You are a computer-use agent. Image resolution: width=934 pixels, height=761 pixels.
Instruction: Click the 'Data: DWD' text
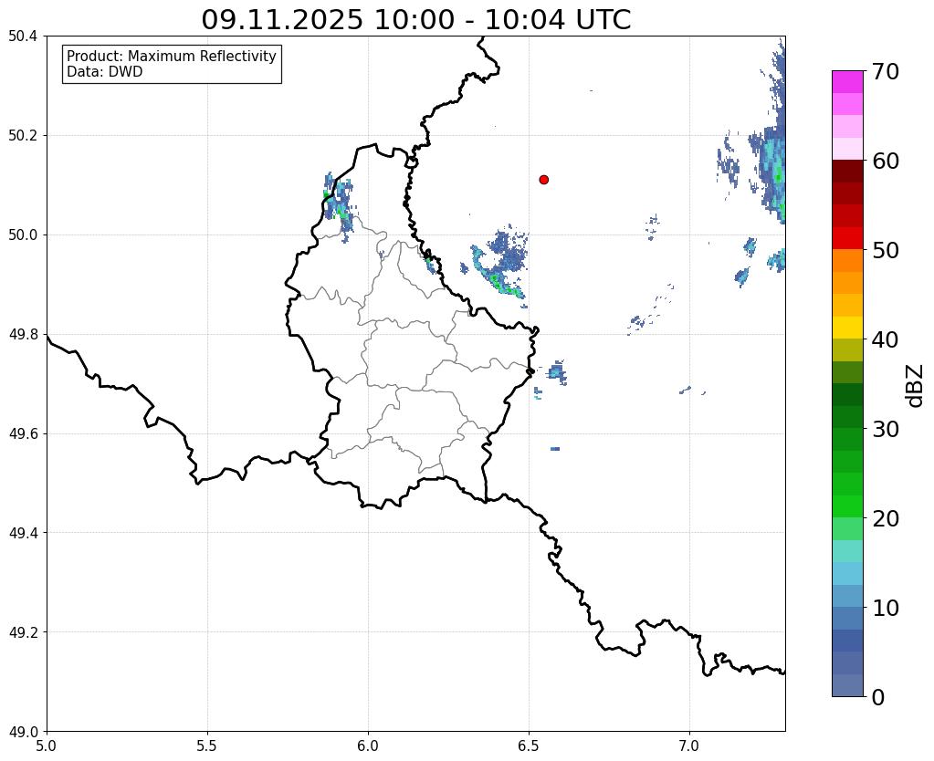coord(105,72)
